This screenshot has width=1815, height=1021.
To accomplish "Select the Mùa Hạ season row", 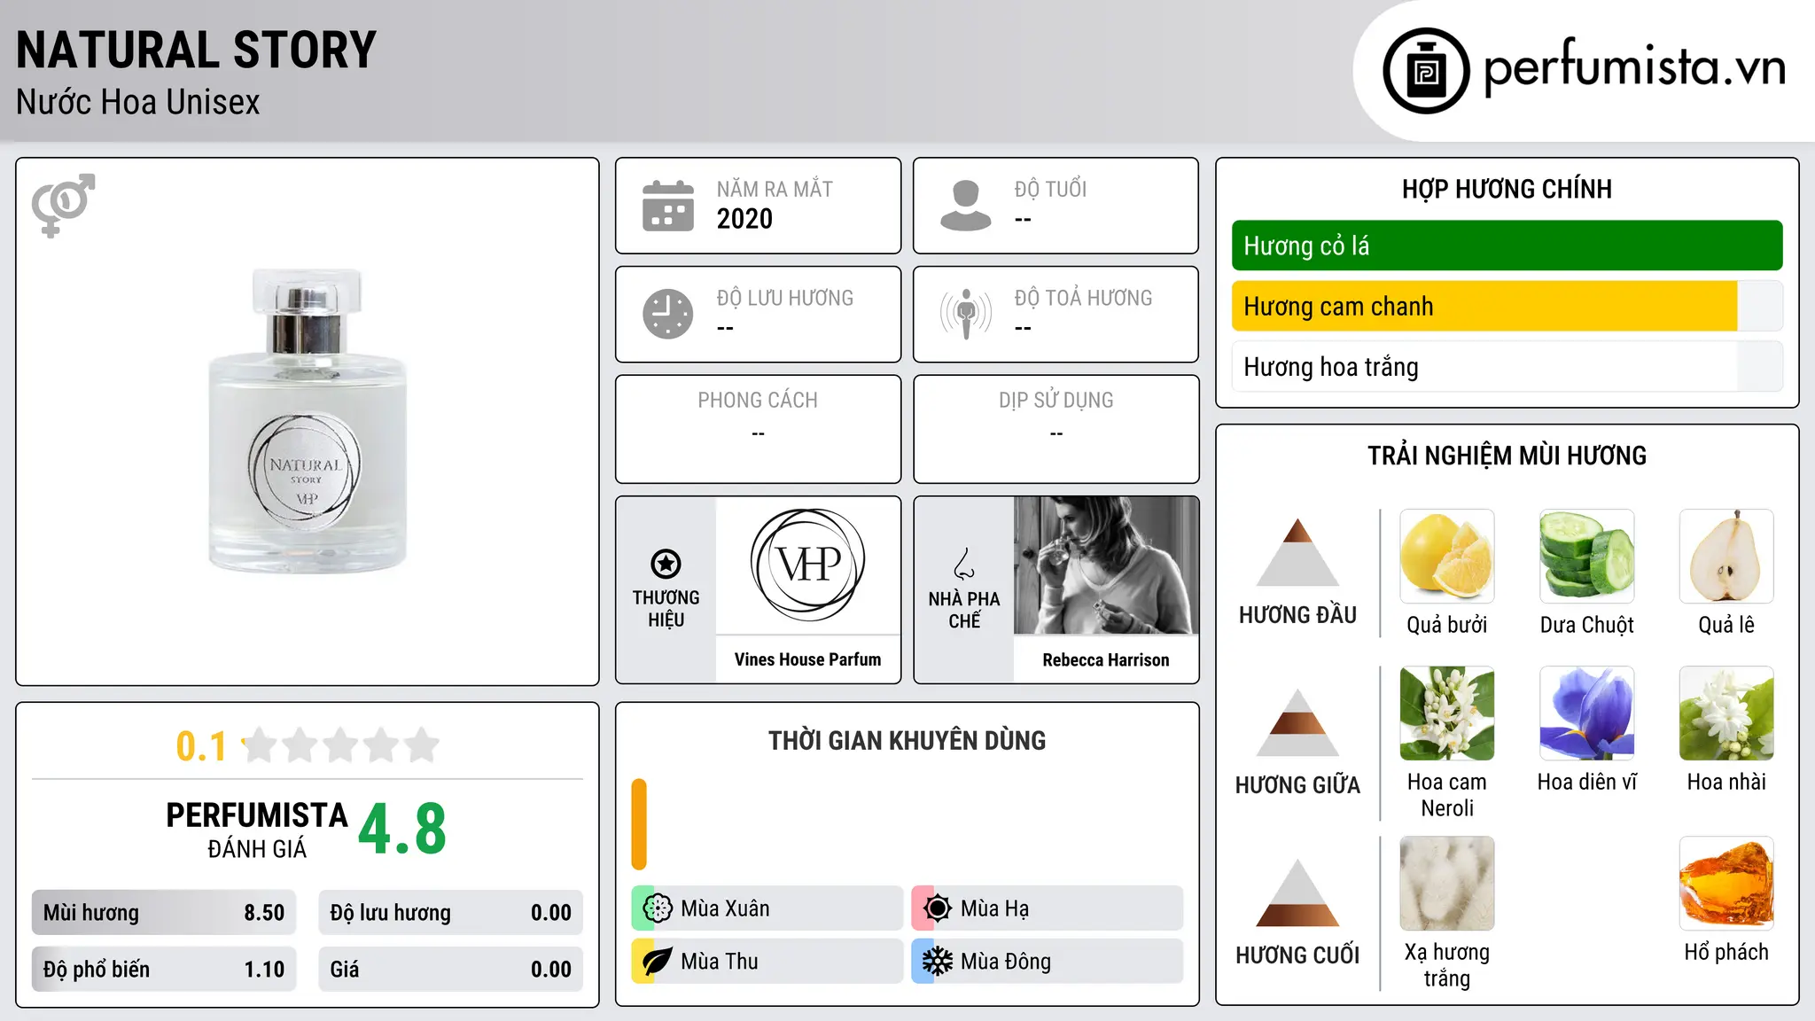I will 1047,908.
